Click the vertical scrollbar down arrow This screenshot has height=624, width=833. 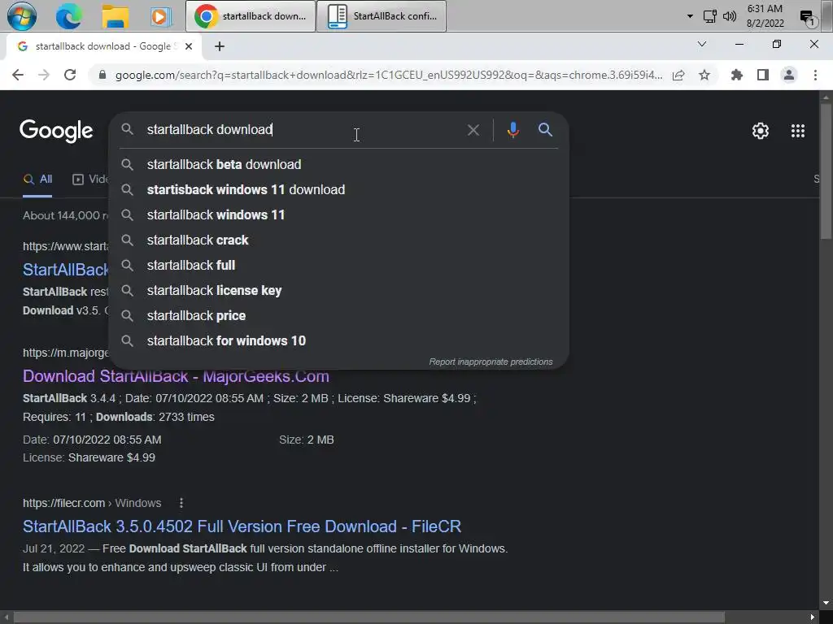coord(825,603)
